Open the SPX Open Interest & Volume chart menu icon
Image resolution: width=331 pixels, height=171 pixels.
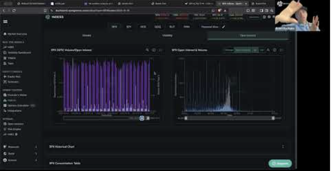pyautogui.click(x=281, y=50)
